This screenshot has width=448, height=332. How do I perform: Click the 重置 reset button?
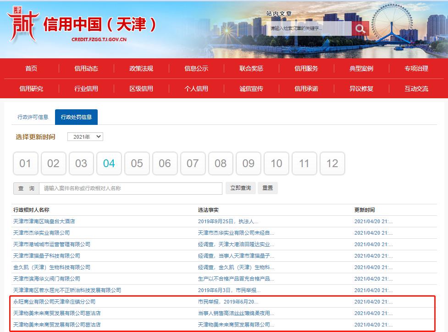[268, 188]
